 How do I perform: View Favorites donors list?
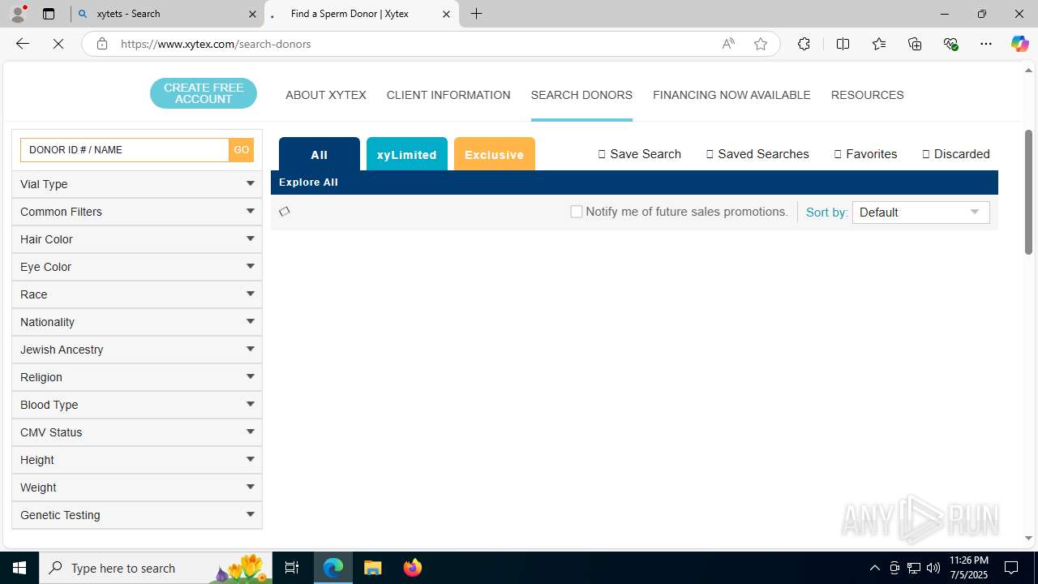click(x=866, y=154)
